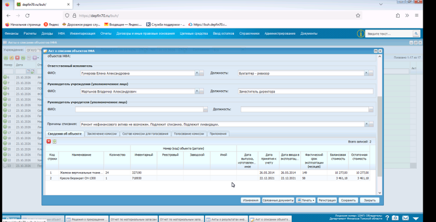Open the browser hamburger menu

point(417,15)
